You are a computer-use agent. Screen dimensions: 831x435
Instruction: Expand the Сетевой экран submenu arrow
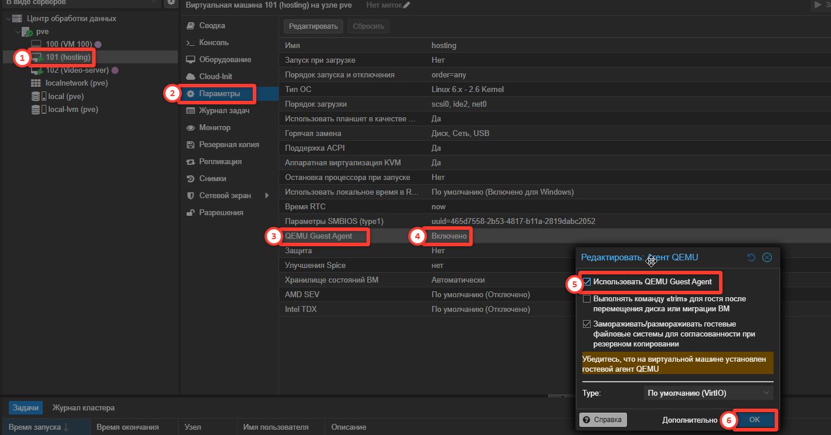pyautogui.click(x=267, y=196)
